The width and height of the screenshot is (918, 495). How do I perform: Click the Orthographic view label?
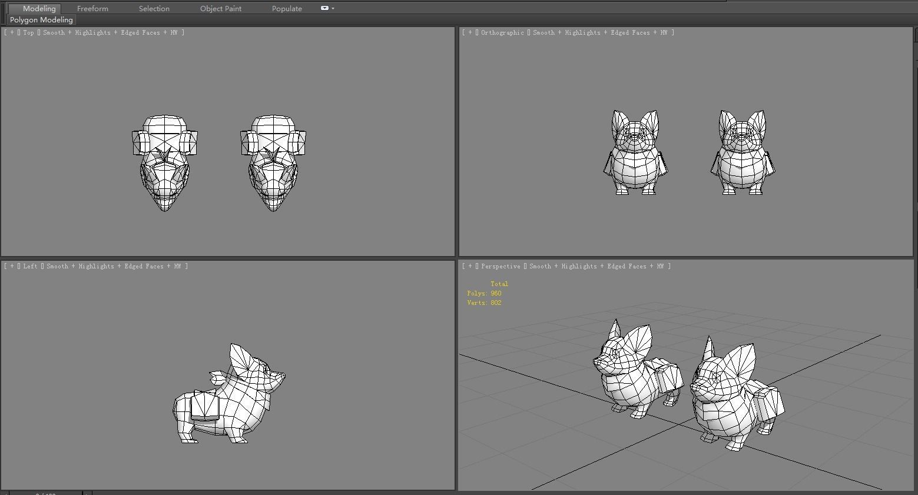pyautogui.click(x=502, y=32)
